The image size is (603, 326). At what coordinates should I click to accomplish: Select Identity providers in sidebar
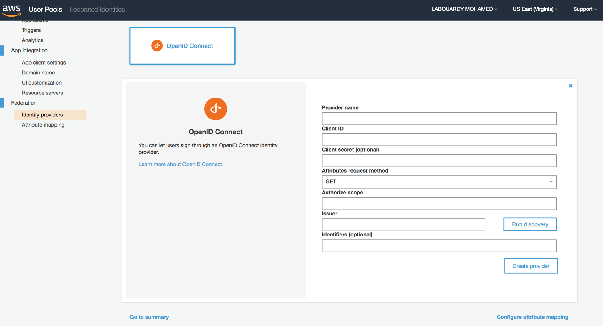tap(50, 115)
